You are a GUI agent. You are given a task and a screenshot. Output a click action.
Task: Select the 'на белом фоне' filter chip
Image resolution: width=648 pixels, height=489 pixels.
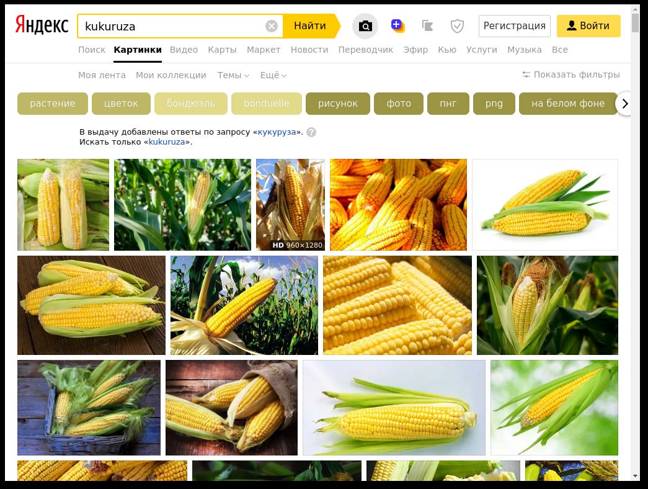click(x=567, y=104)
